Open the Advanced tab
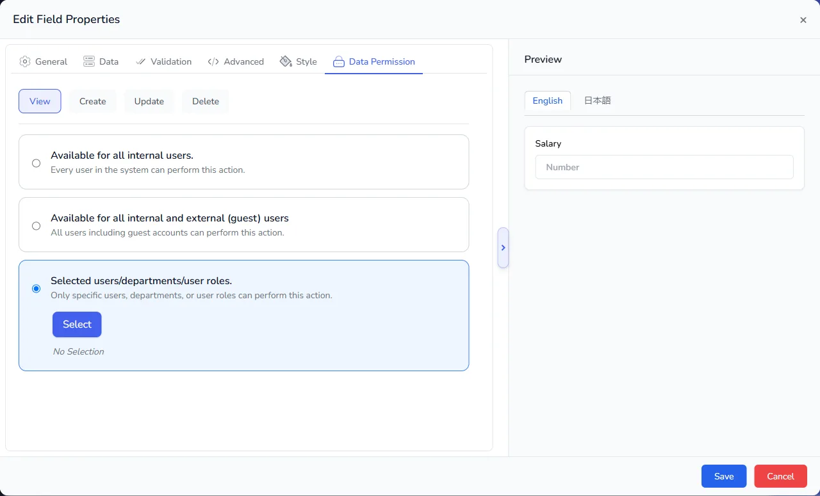This screenshot has height=496, width=820. pyautogui.click(x=236, y=61)
